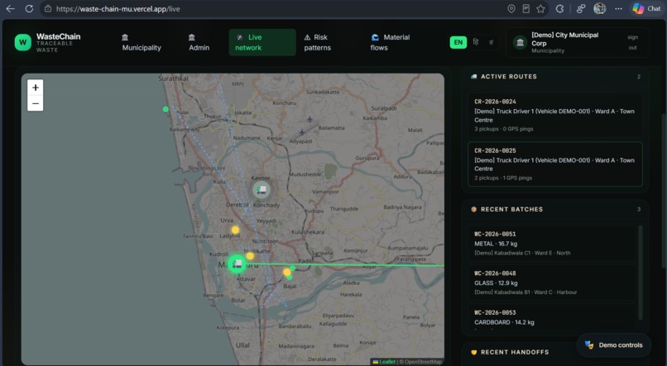Open the Live network tab
The width and height of the screenshot is (667, 366).
262,42
